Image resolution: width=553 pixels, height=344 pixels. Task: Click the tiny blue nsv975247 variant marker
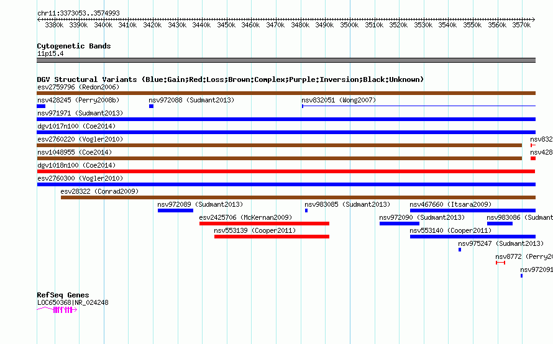460,250
